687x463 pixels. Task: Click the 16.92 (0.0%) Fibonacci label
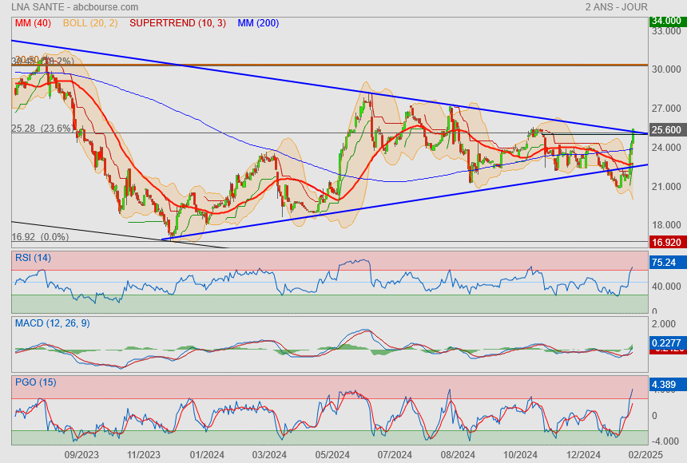pos(40,237)
